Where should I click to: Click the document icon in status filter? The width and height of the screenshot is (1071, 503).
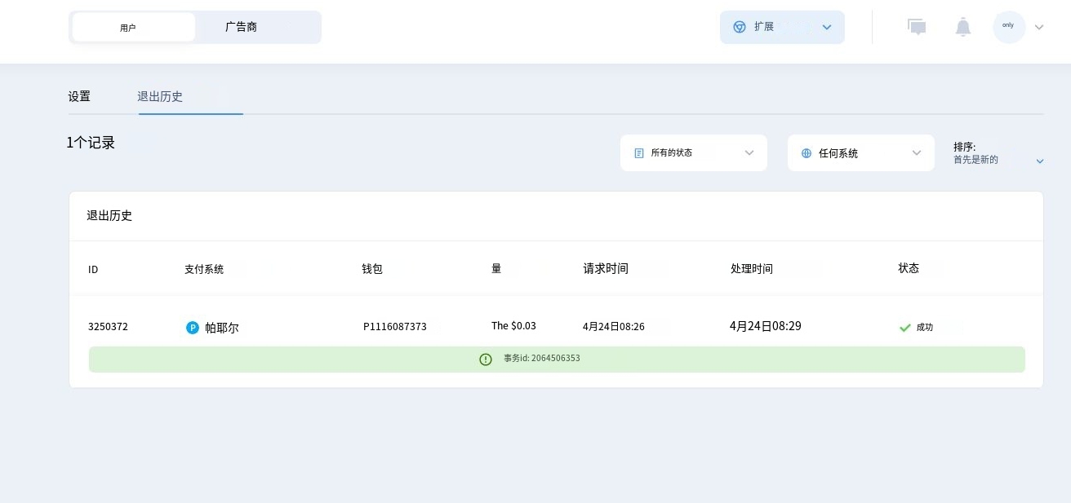coord(639,153)
